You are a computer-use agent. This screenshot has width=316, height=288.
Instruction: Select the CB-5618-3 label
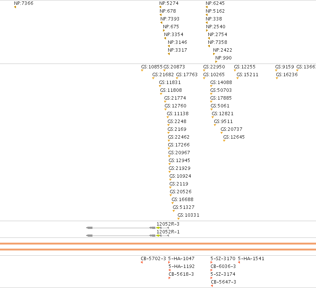pos(181,274)
